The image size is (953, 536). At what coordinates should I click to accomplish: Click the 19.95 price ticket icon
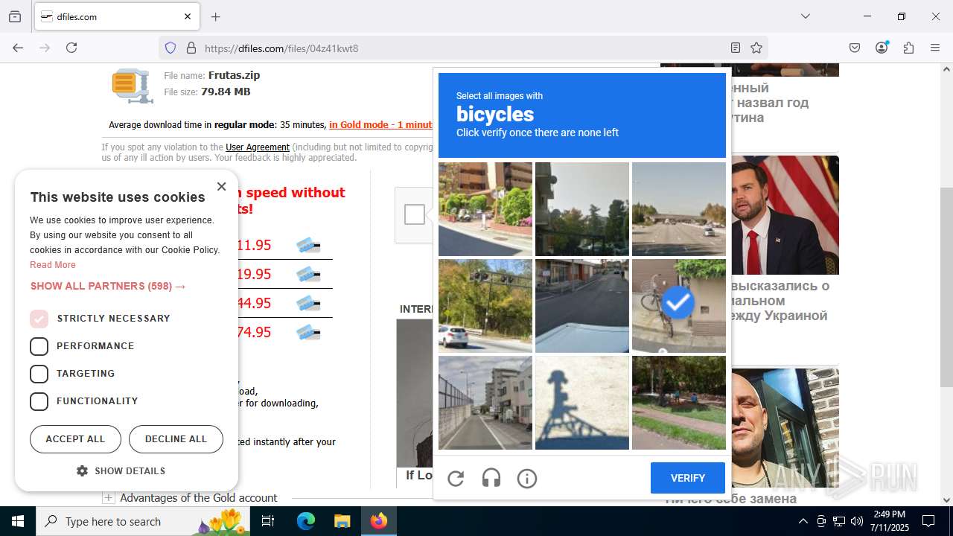[308, 275]
